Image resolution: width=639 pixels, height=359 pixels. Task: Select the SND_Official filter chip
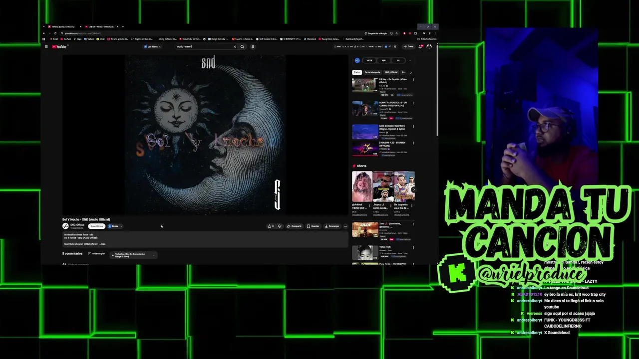391,72
